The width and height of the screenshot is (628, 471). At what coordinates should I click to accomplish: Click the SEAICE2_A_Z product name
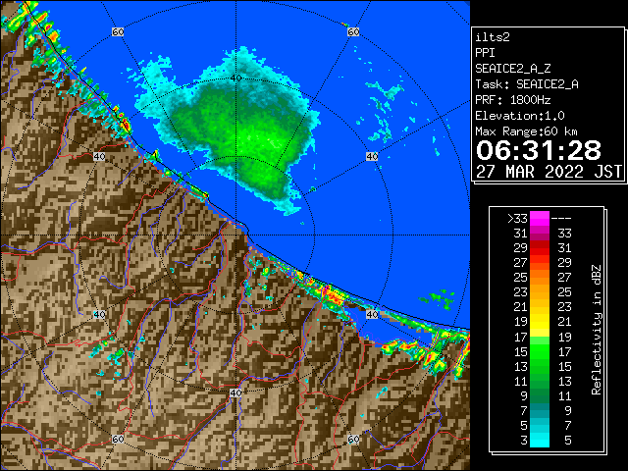[x=512, y=69]
